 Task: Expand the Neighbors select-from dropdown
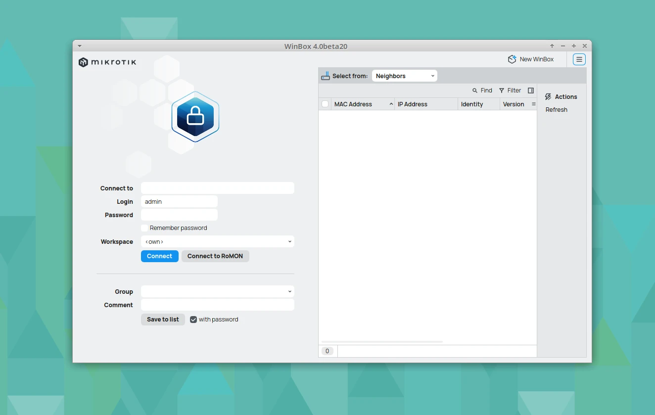[x=404, y=76]
